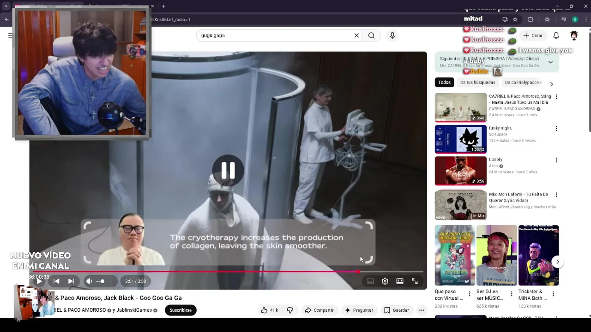Open a new browser tab
The image size is (591, 332).
[163, 6]
